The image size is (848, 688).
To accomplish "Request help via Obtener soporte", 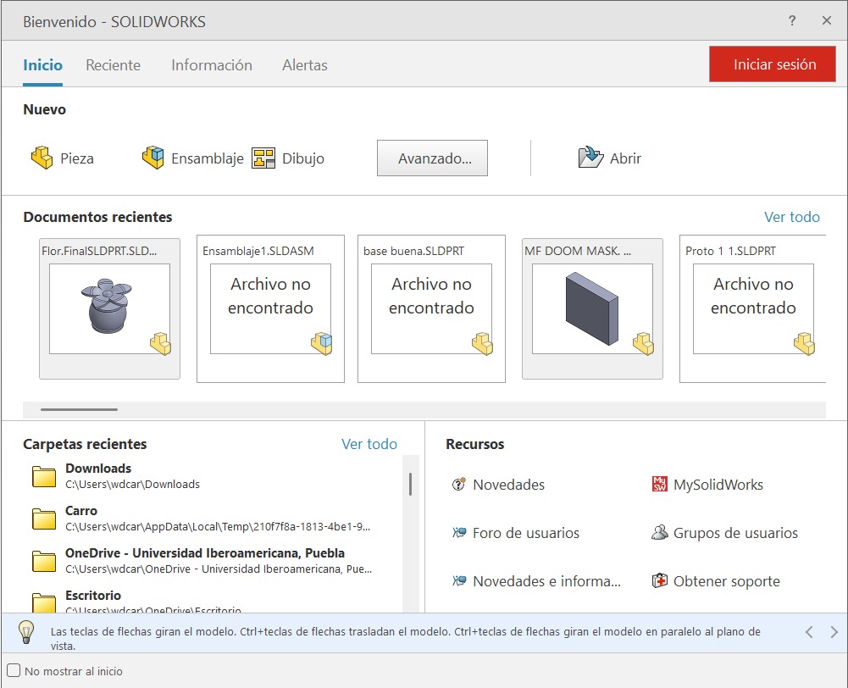I will click(x=727, y=581).
